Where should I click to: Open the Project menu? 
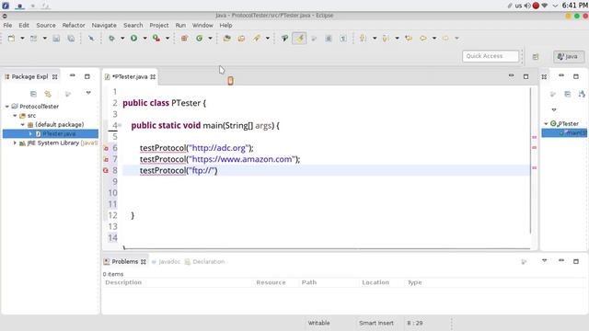point(159,25)
